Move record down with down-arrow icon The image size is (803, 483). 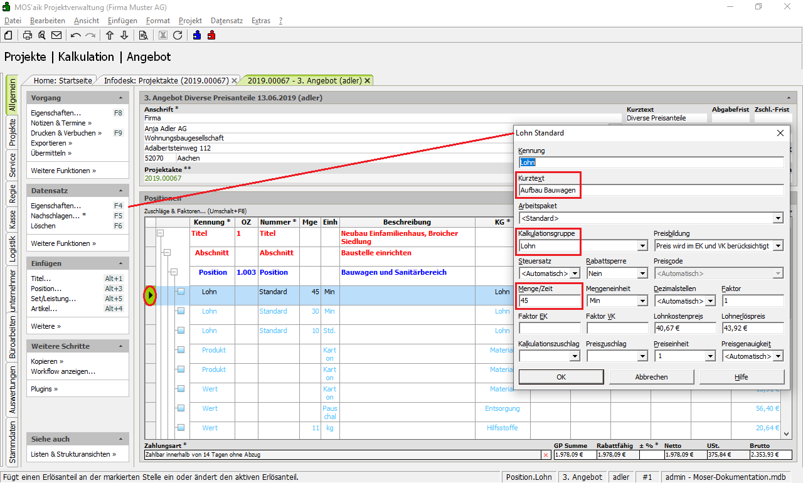click(x=124, y=35)
